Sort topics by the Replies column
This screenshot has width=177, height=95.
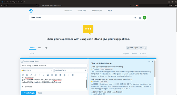pos(126,54)
